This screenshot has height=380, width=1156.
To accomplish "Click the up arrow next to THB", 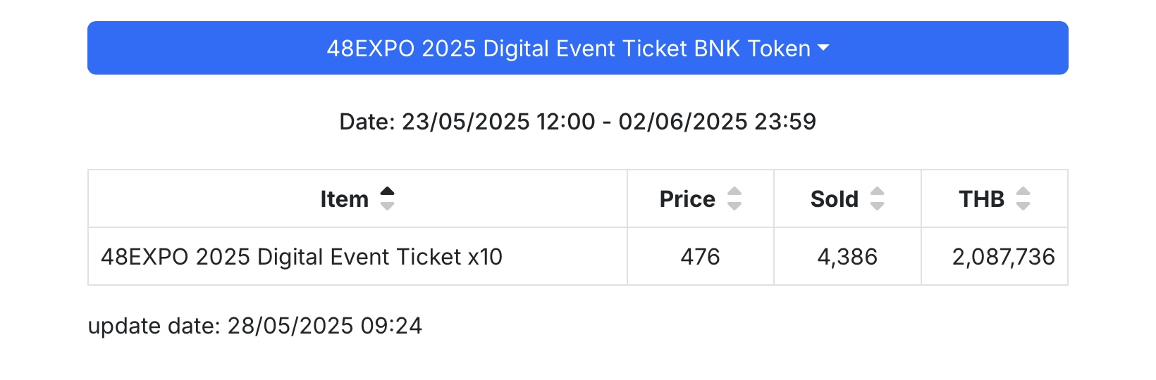I will [1023, 192].
